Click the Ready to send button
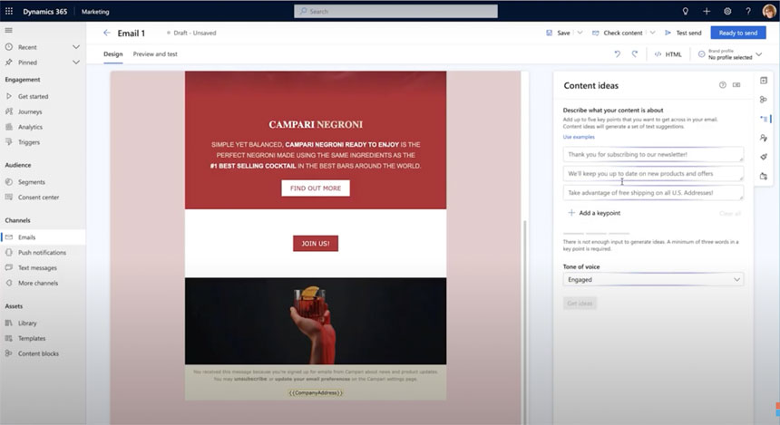 737,33
